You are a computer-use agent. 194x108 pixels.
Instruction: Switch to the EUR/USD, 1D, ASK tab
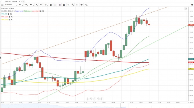click(11, 1)
